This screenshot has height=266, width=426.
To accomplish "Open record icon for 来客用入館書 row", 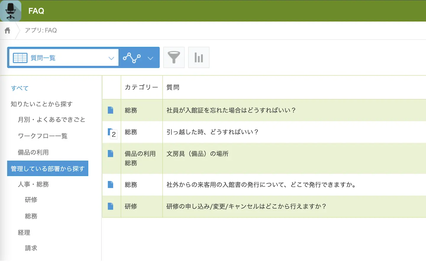I will (x=111, y=185).
